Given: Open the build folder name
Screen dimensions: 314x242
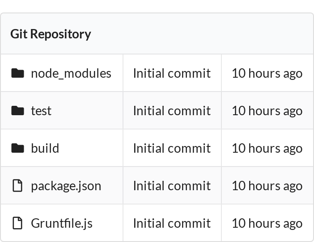Looking at the screenshot, I should (x=45, y=148).
